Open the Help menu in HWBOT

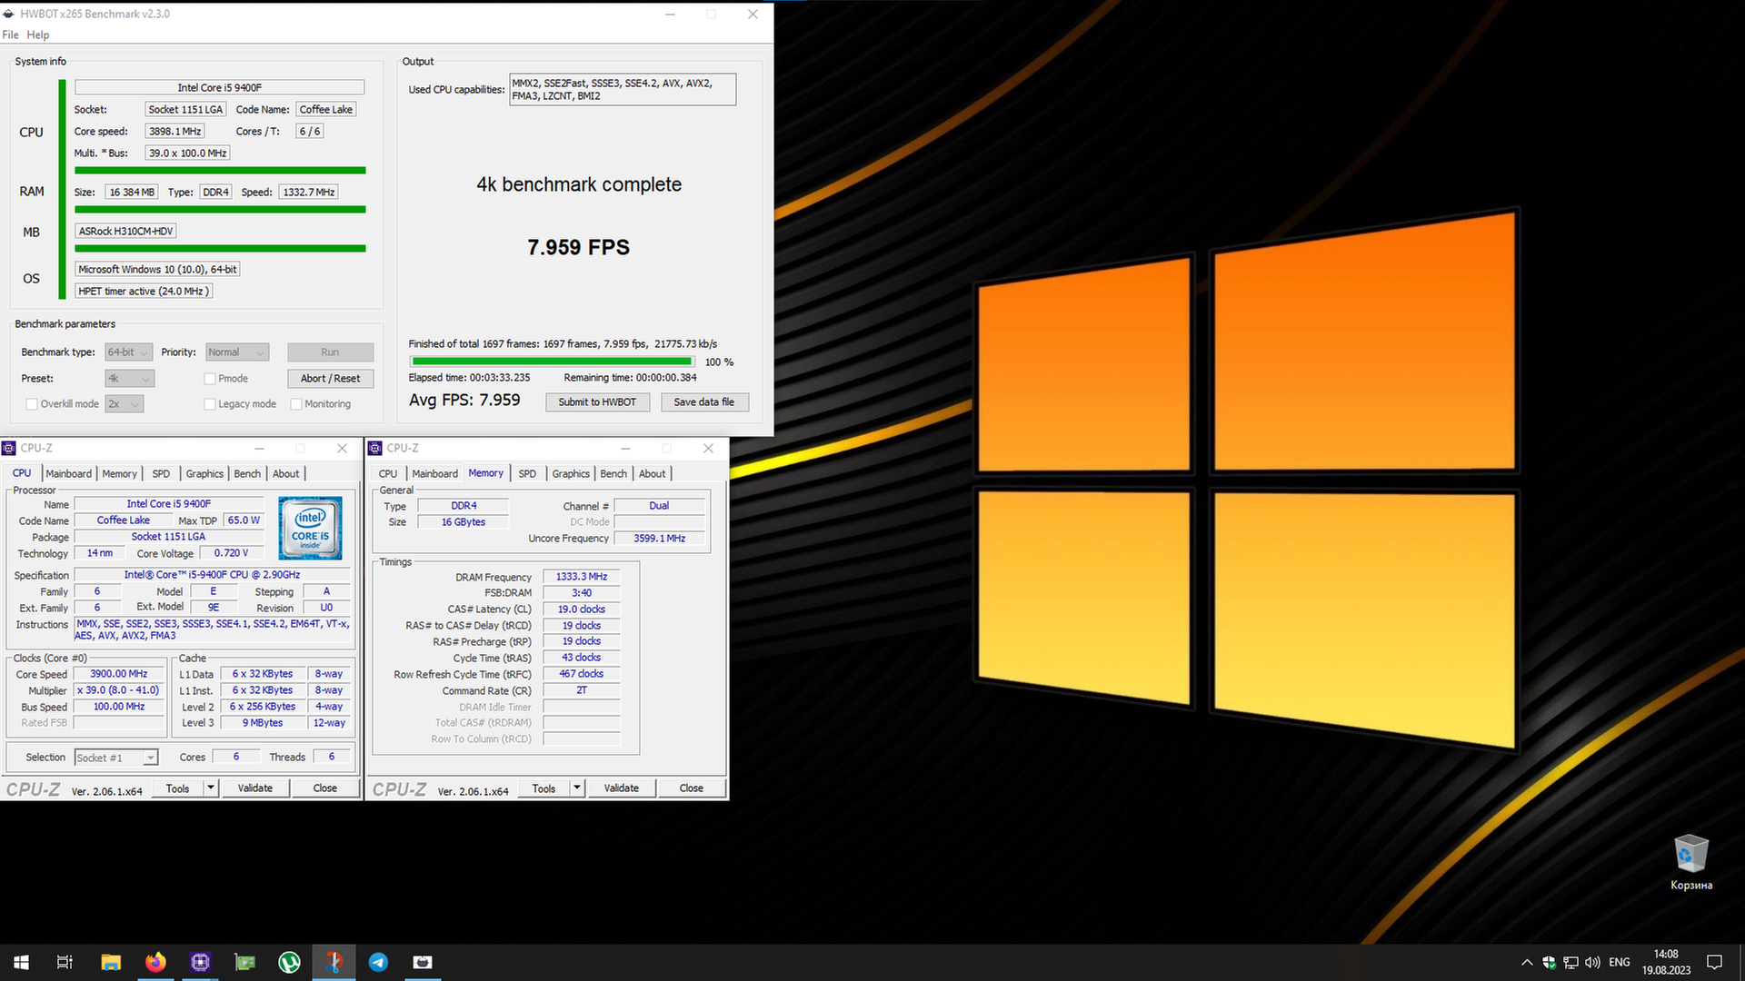pyautogui.click(x=38, y=35)
